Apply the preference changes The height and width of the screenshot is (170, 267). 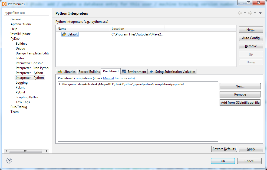pyautogui.click(x=251, y=149)
